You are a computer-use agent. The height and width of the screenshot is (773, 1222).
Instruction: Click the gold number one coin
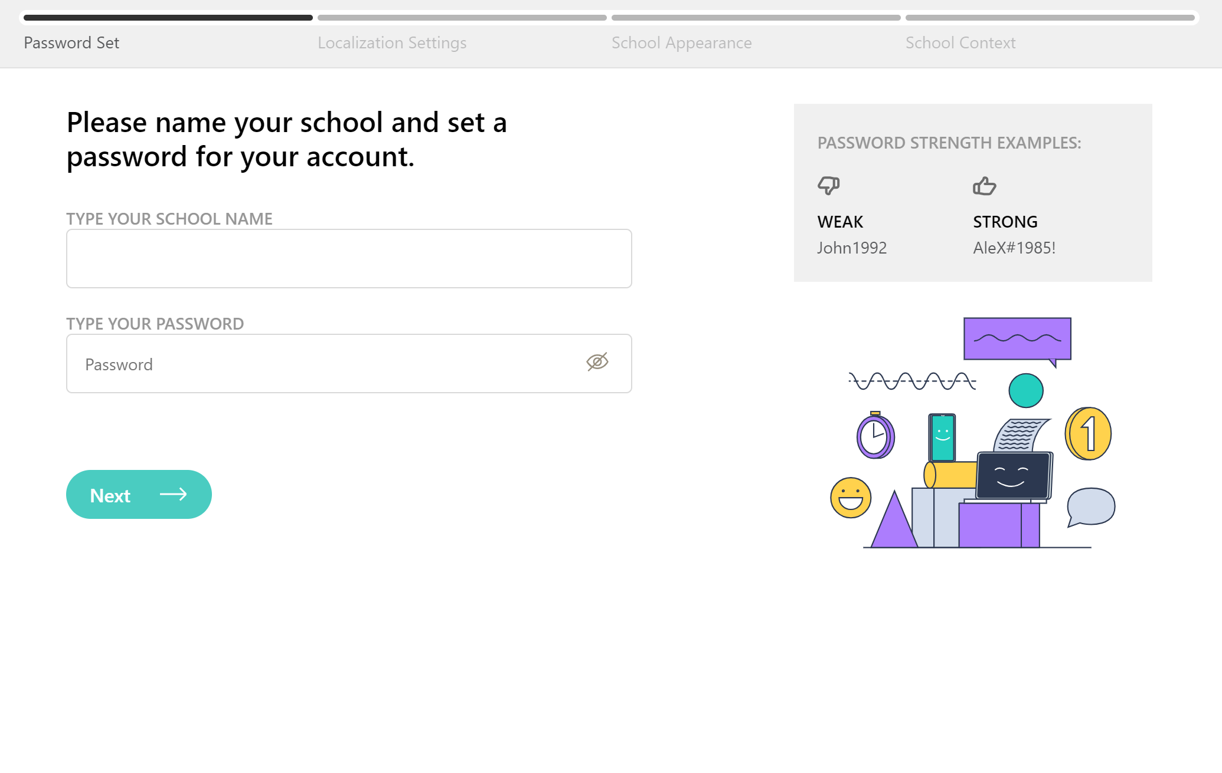pyautogui.click(x=1088, y=434)
